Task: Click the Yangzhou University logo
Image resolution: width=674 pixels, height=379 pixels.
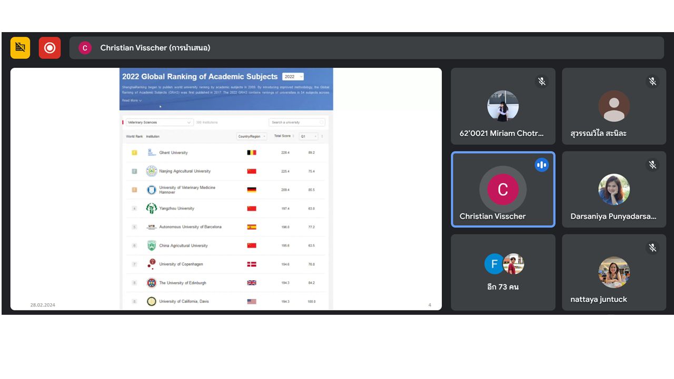Action: pos(151,208)
